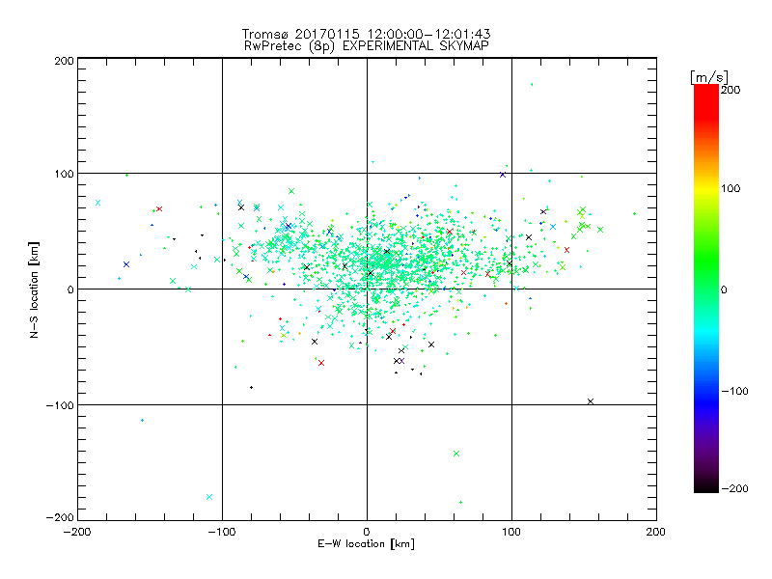Click the "N-S location [km]" axis label

(x=34, y=289)
